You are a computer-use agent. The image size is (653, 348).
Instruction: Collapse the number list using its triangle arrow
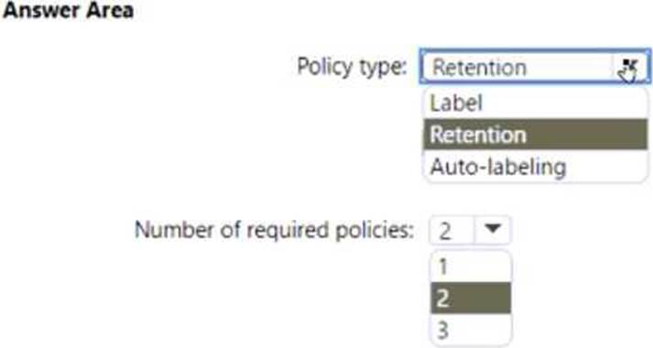click(x=492, y=229)
